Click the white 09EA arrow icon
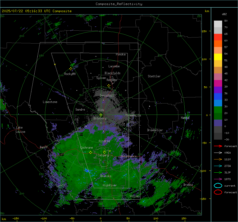This screenshot has height=222, width=238. tap(218, 153)
